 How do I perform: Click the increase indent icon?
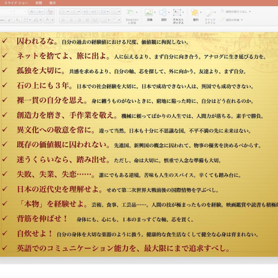(x=94, y=12)
